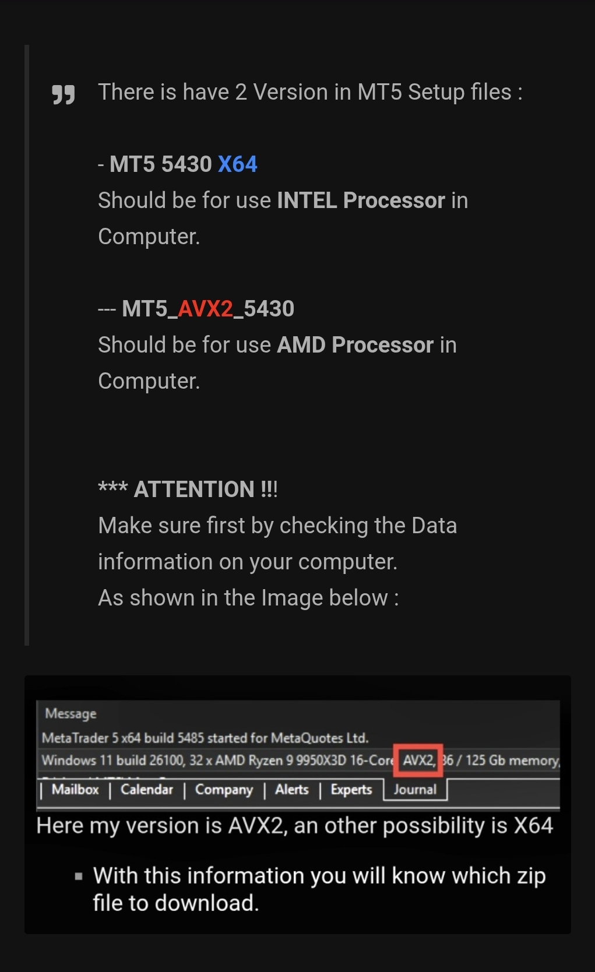Click the 'Here my version is AVX2' caption

tap(294, 826)
